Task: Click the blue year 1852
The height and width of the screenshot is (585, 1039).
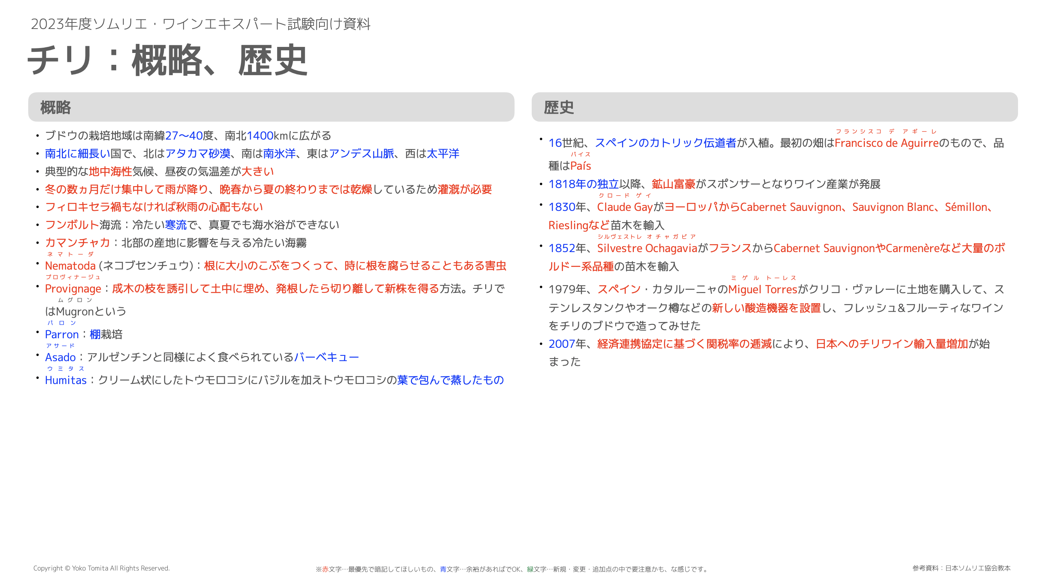Action: pos(562,248)
